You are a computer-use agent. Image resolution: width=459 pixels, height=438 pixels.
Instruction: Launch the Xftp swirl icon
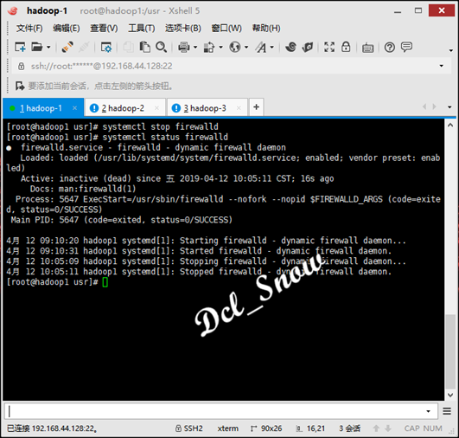click(290, 47)
